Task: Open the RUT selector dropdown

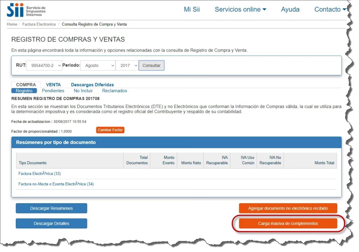Action: coord(44,66)
